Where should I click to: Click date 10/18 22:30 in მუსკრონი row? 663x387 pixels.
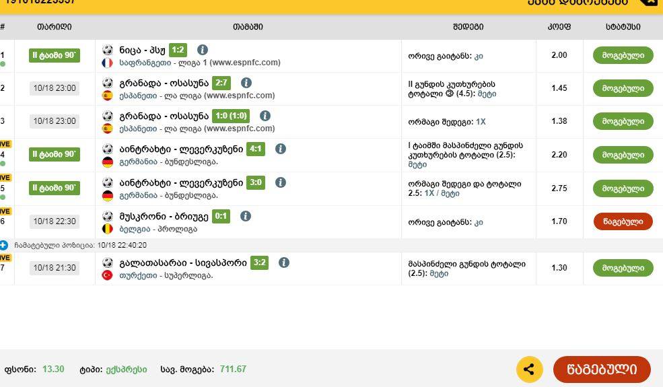click(x=55, y=221)
